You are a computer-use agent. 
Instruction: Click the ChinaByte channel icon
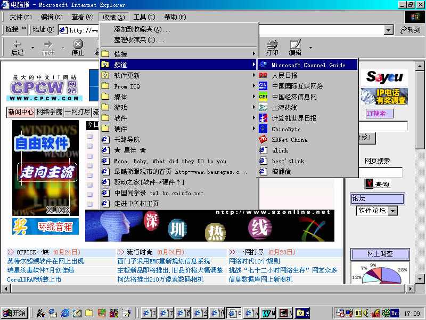pos(263,129)
